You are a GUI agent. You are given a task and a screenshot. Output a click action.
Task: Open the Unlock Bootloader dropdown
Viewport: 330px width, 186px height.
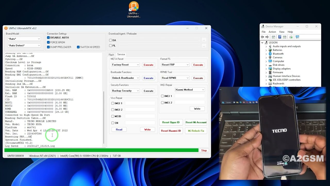(x=125, y=78)
